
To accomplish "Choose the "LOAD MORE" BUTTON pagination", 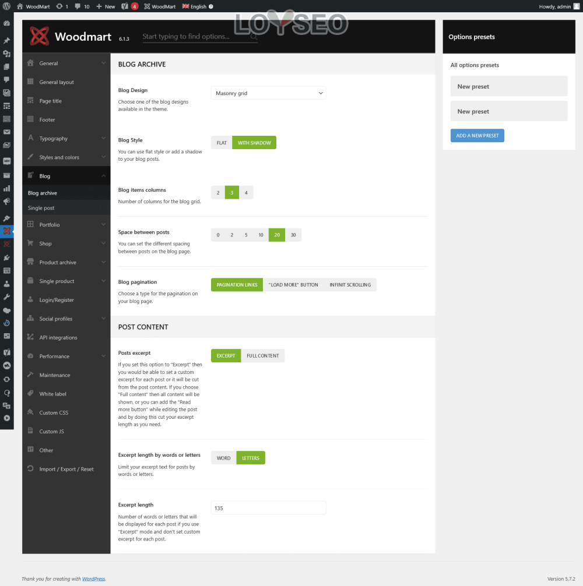I will tap(293, 285).
